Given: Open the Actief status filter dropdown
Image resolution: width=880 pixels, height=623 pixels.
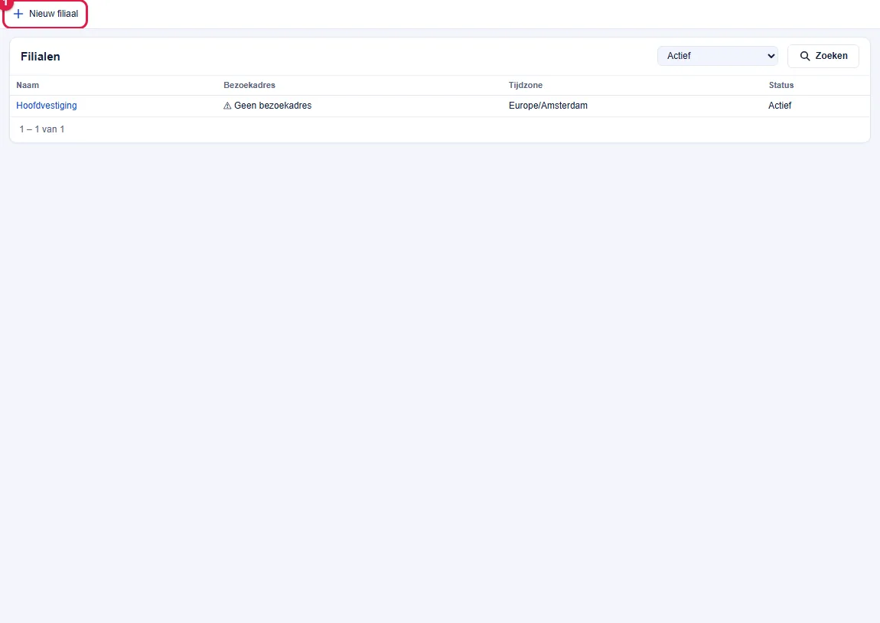Looking at the screenshot, I should coord(717,56).
